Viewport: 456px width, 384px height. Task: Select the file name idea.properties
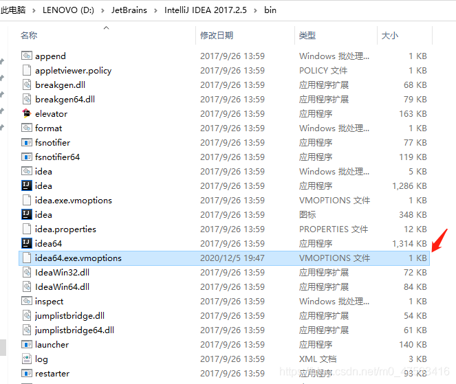point(65,229)
